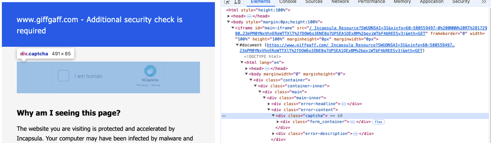Show more DevTools tabs chevron
491x143 pixels.
(484, 2)
